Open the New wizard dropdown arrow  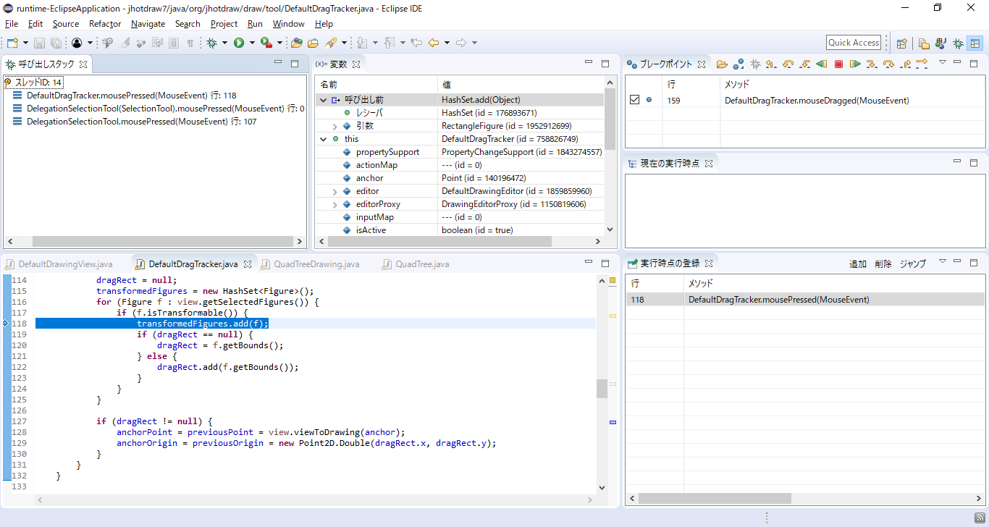click(25, 43)
